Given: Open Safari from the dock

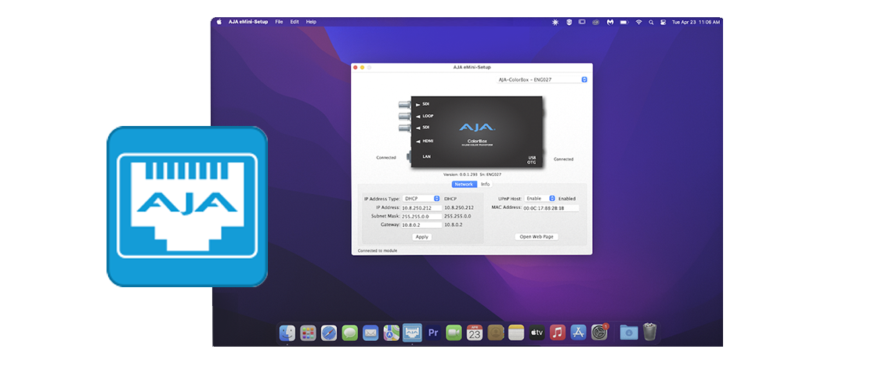Looking at the screenshot, I should 329,333.
